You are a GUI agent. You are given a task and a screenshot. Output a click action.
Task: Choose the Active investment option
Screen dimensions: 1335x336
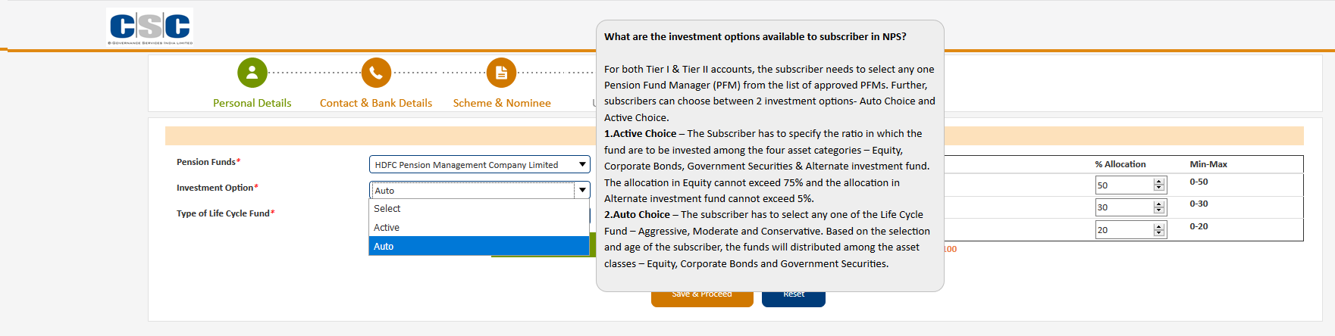click(479, 227)
